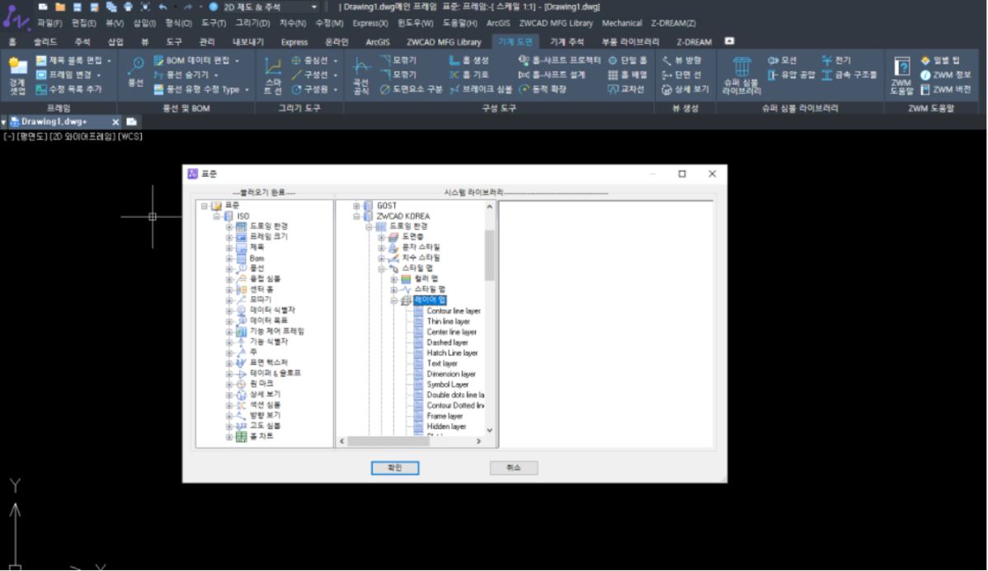Open the 파일(F) menu
Viewport: 988px width, 571px height.
click(x=49, y=23)
